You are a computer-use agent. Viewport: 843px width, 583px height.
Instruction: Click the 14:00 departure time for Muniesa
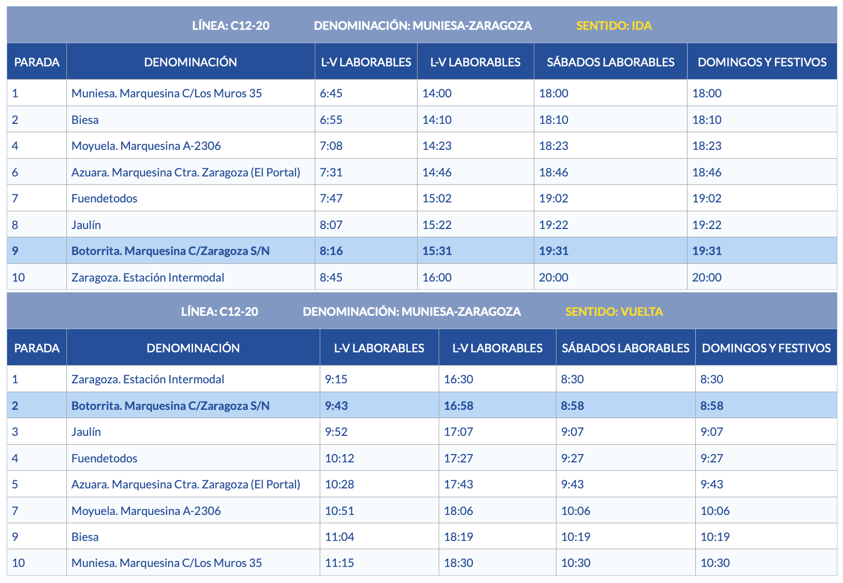[437, 93]
